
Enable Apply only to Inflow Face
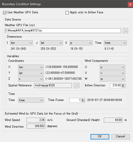[67, 13]
